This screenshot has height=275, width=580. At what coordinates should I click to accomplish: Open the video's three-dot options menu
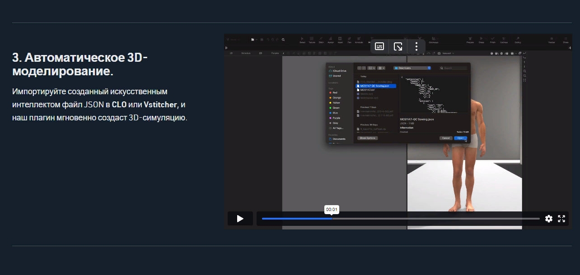click(416, 46)
